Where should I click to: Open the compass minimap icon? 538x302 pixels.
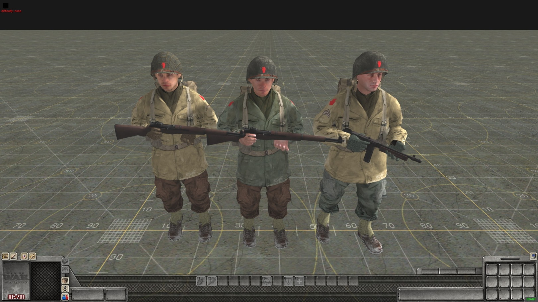coord(24,256)
